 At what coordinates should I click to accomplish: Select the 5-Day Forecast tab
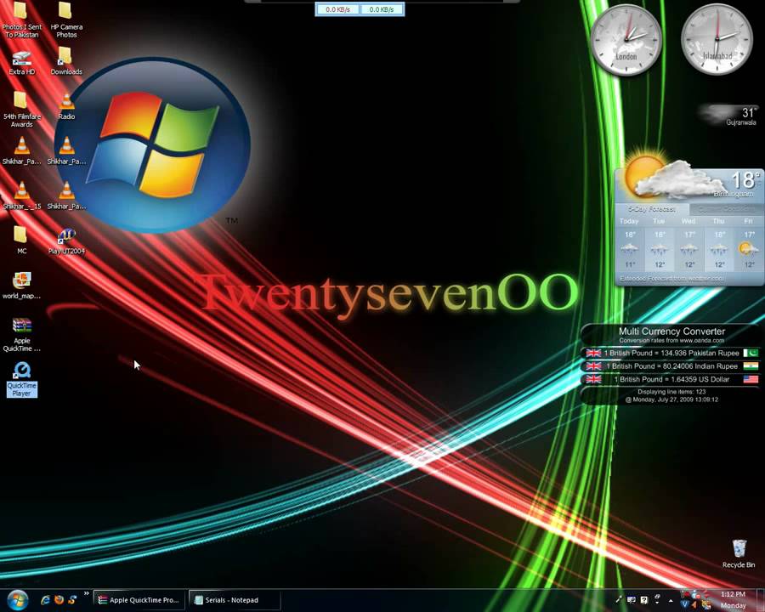pos(652,209)
